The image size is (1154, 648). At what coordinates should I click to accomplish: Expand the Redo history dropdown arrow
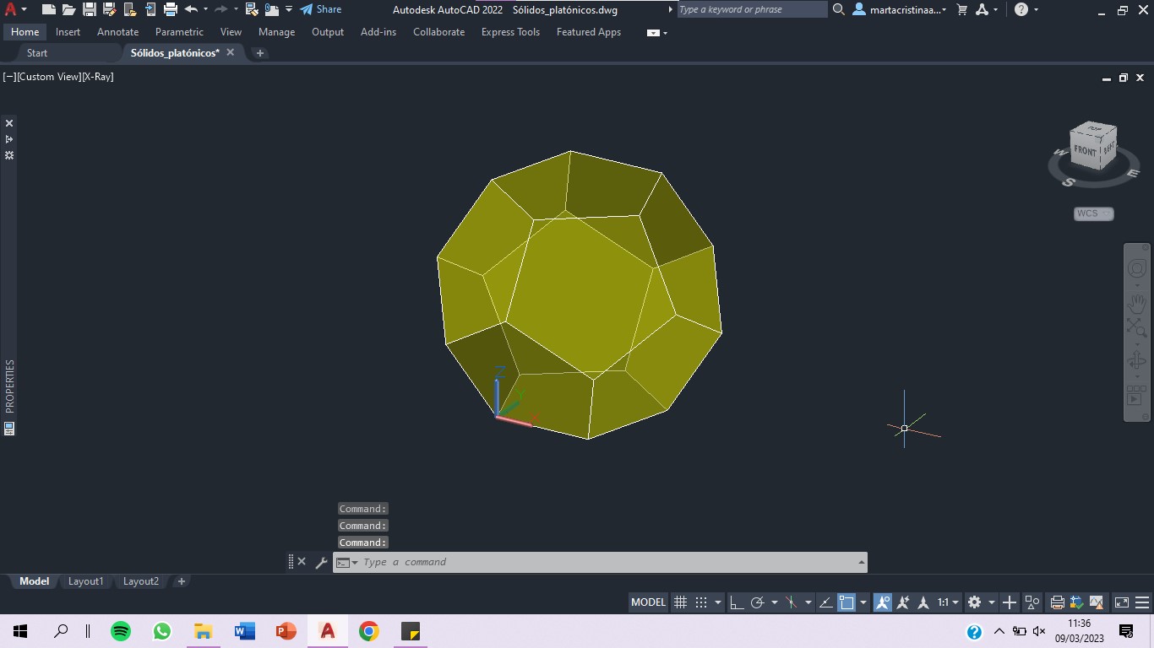click(x=236, y=9)
